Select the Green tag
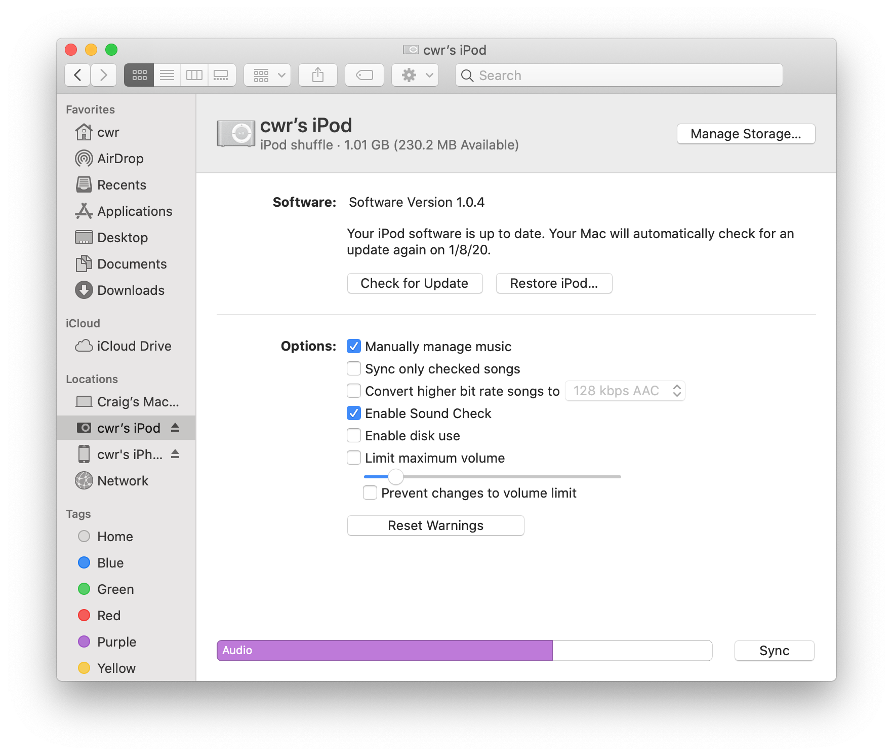 click(126, 589)
